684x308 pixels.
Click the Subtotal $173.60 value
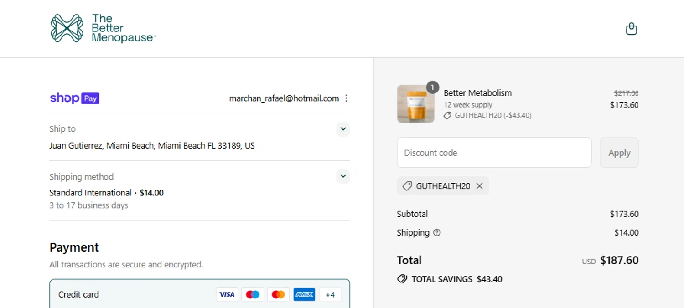[x=624, y=214]
